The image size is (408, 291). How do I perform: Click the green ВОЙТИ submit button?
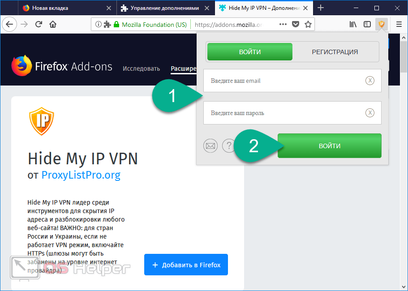coord(330,145)
